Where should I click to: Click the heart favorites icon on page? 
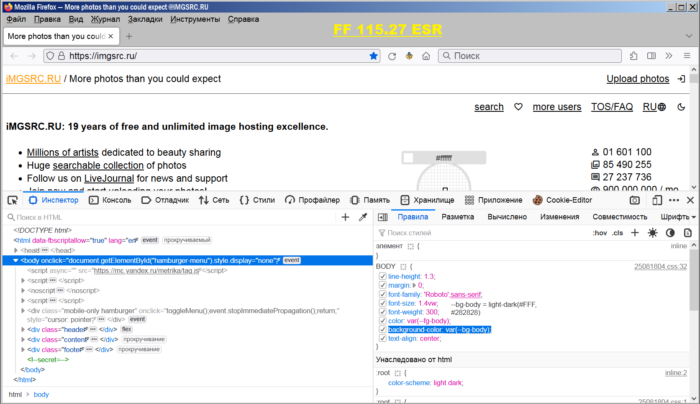point(518,107)
